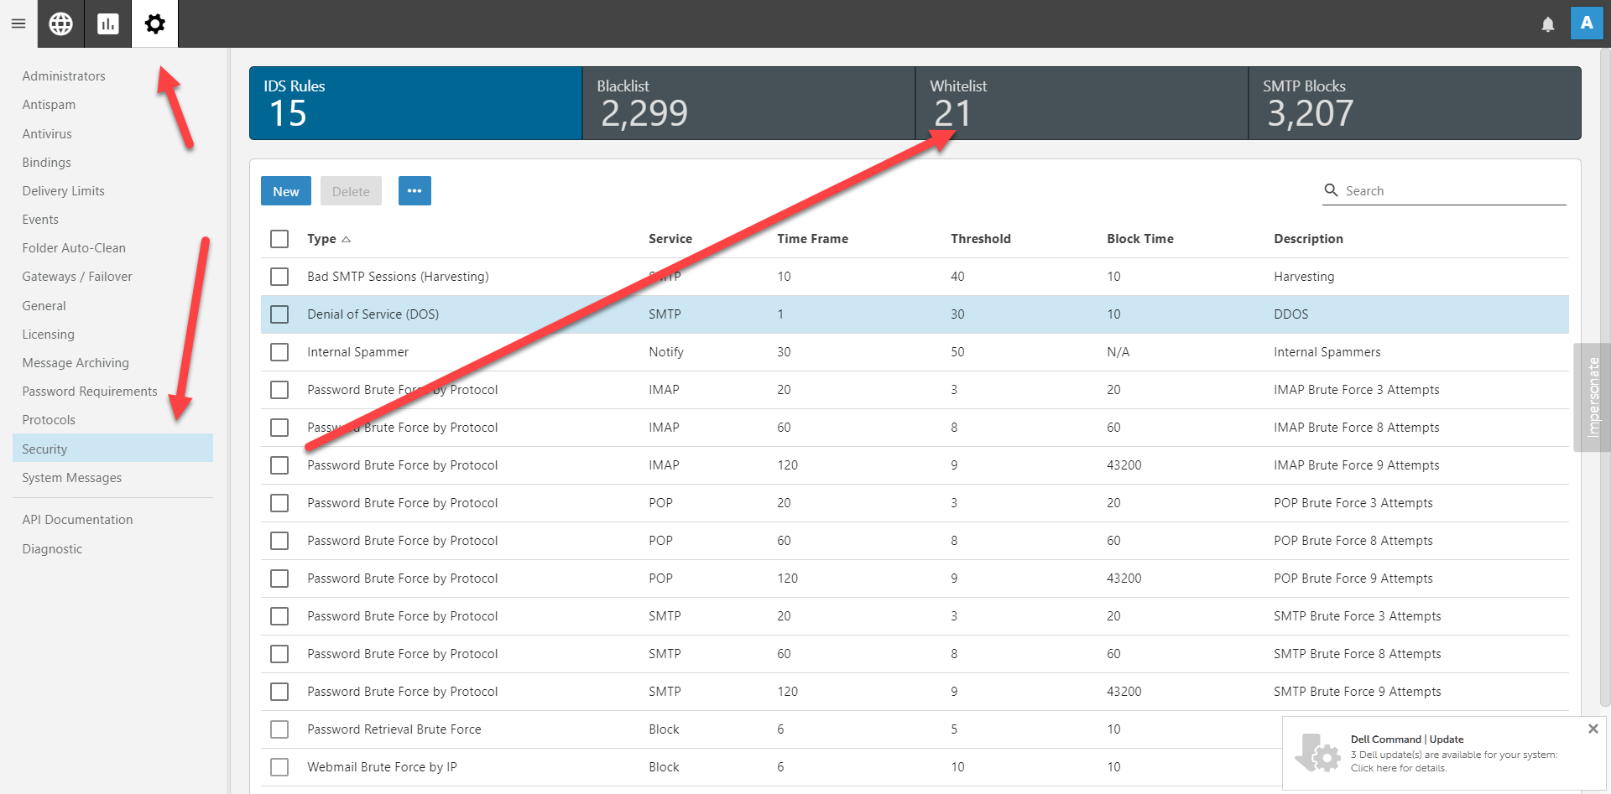Viewport: 1611px width, 794px height.
Task: Check the Denial of Service (DOS) rule checkbox
Action: click(x=279, y=314)
